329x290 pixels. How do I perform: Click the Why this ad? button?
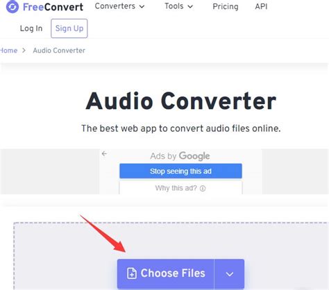tap(180, 188)
